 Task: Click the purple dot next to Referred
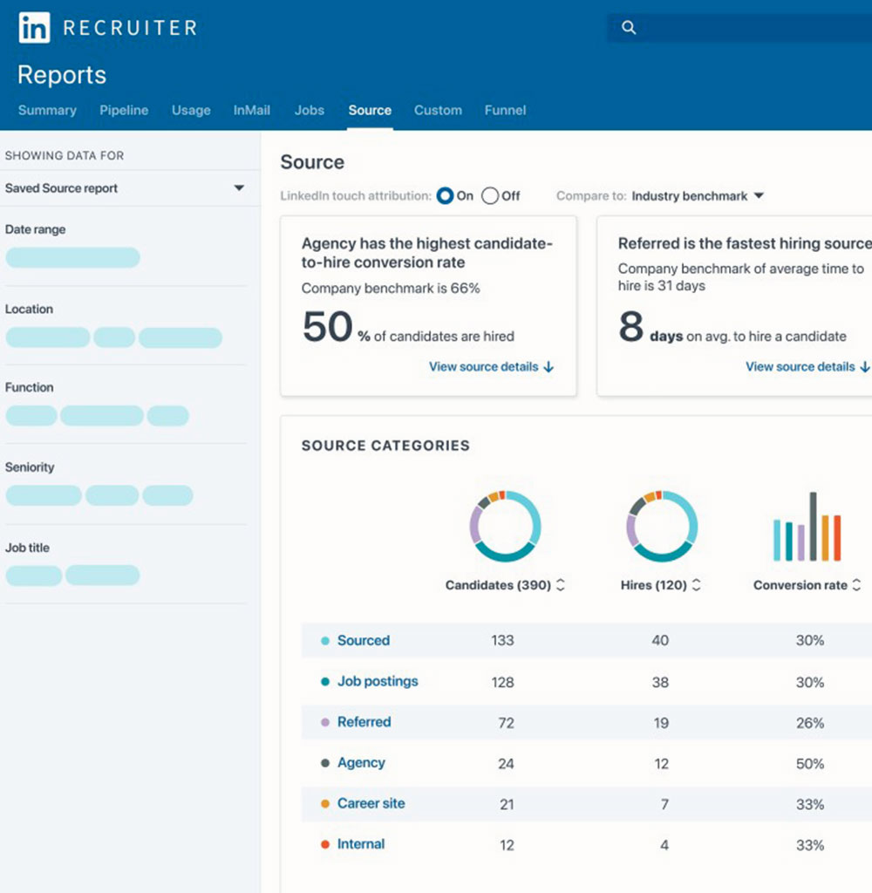pos(325,722)
